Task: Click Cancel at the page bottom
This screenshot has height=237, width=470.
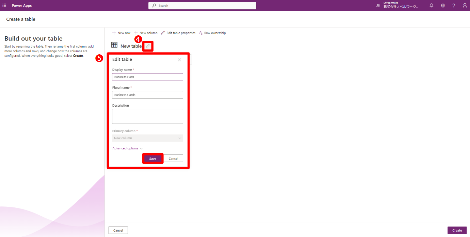Action: pyautogui.click(x=118, y=230)
